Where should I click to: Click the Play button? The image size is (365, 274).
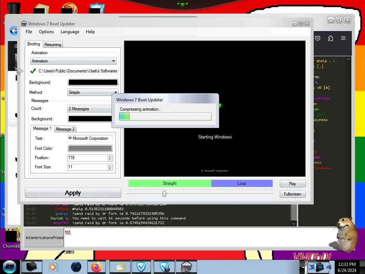pos(293,184)
